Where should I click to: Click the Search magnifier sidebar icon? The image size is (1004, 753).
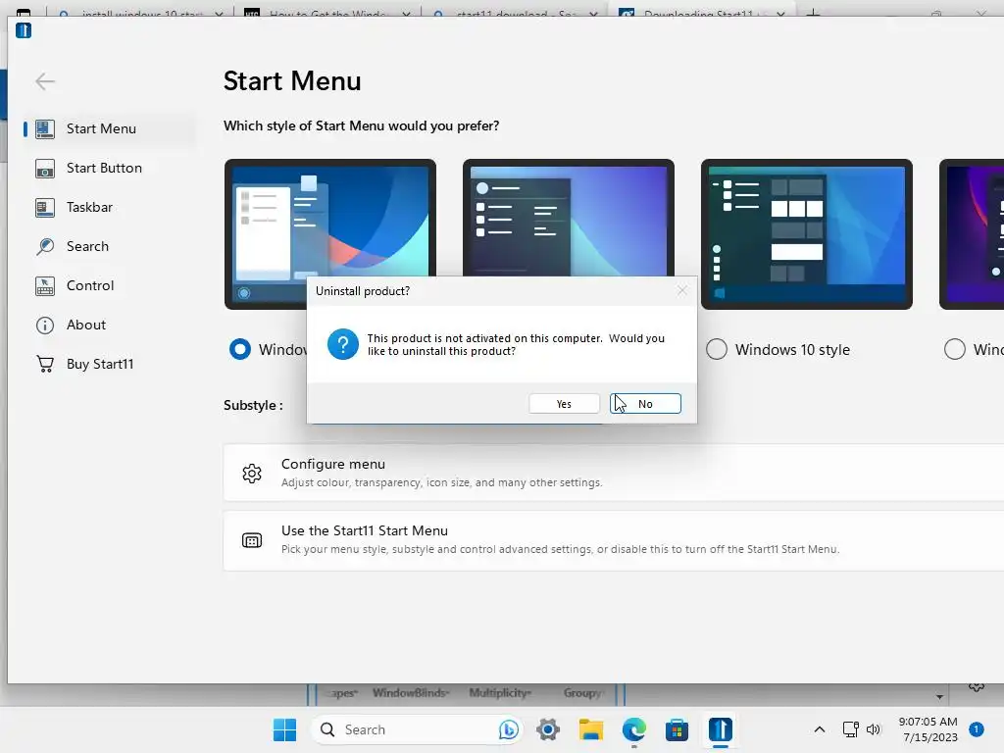click(x=45, y=246)
